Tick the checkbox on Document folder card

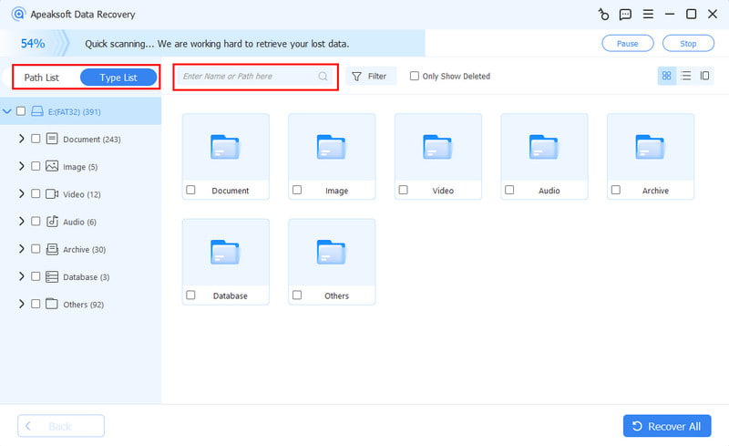(190, 190)
